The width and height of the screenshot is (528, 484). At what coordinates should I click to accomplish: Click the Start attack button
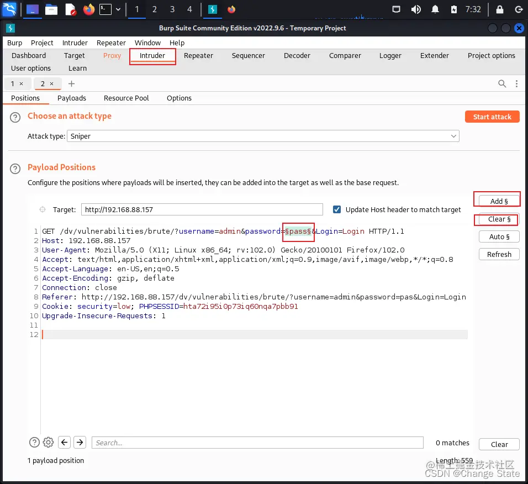click(x=492, y=117)
